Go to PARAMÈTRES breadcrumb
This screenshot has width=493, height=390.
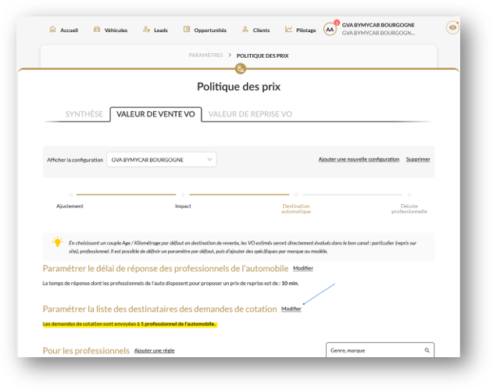pyautogui.click(x=205, y=55)
